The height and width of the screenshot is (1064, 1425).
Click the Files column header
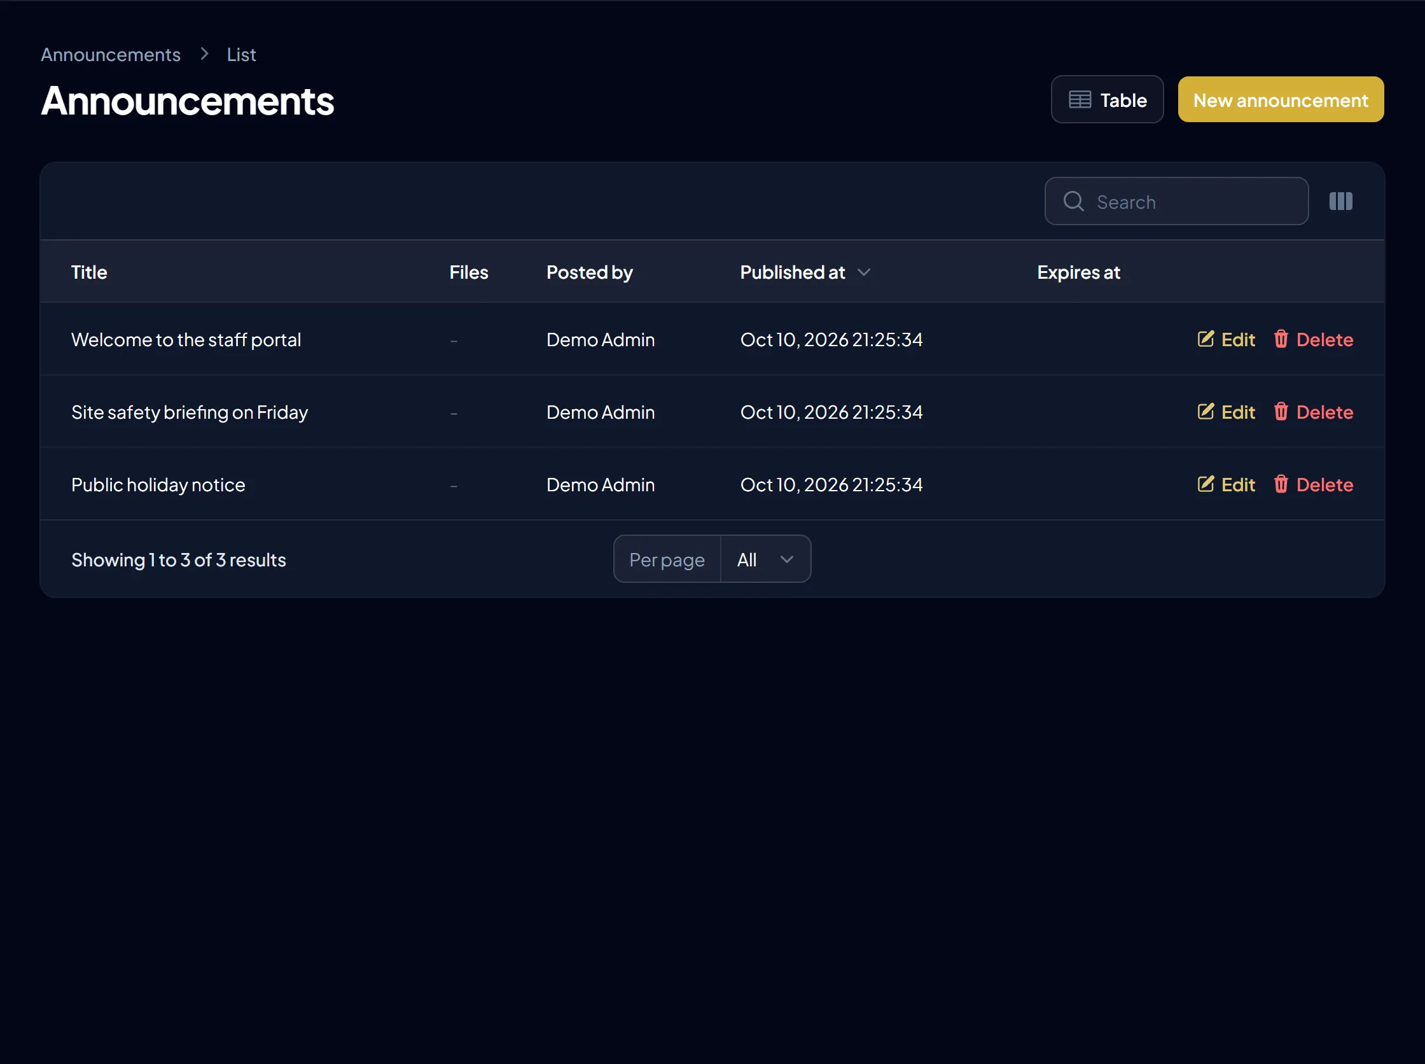(469, 272)
